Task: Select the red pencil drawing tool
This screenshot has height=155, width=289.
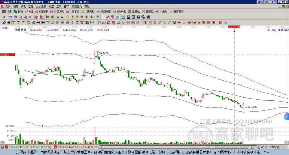Action: 4,23
